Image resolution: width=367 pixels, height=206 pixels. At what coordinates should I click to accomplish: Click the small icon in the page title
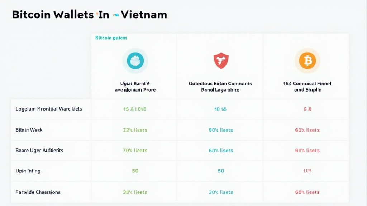coord(115,15)
